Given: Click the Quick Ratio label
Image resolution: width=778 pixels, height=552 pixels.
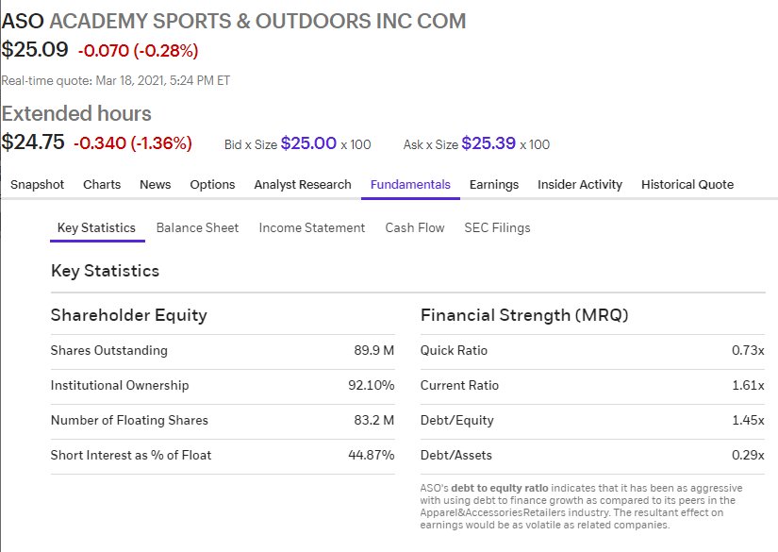Looking at the screenshot, I should click(454, 350).
